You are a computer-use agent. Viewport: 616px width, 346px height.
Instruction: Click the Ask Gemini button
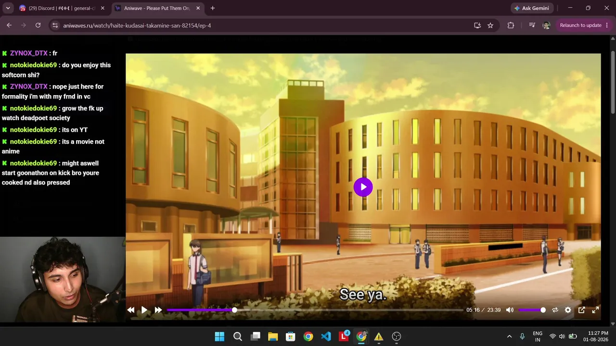(x=532, y=8)
